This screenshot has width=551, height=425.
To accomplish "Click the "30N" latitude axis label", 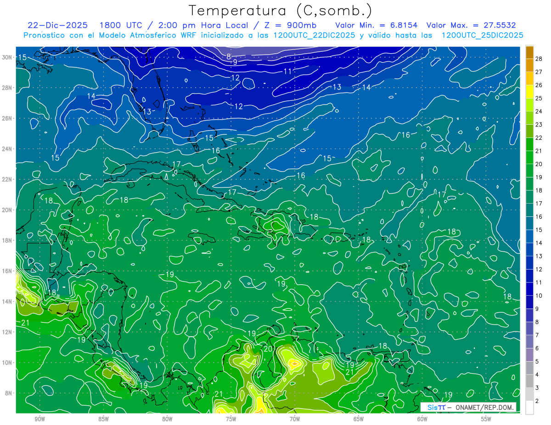I will [x=7, y=57].
